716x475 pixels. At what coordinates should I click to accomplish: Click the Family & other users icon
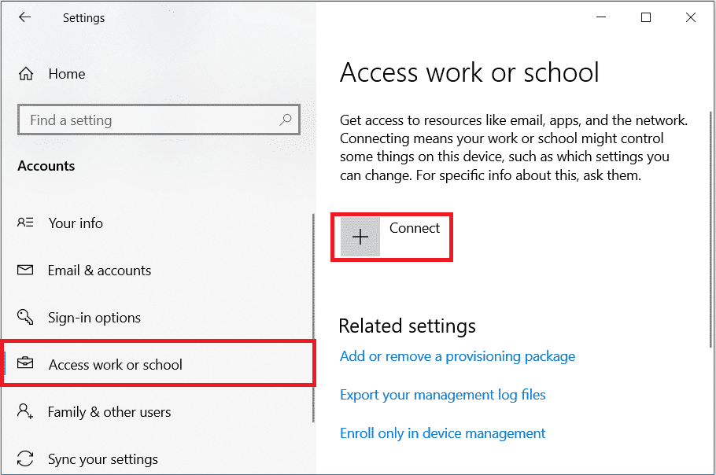25,411
